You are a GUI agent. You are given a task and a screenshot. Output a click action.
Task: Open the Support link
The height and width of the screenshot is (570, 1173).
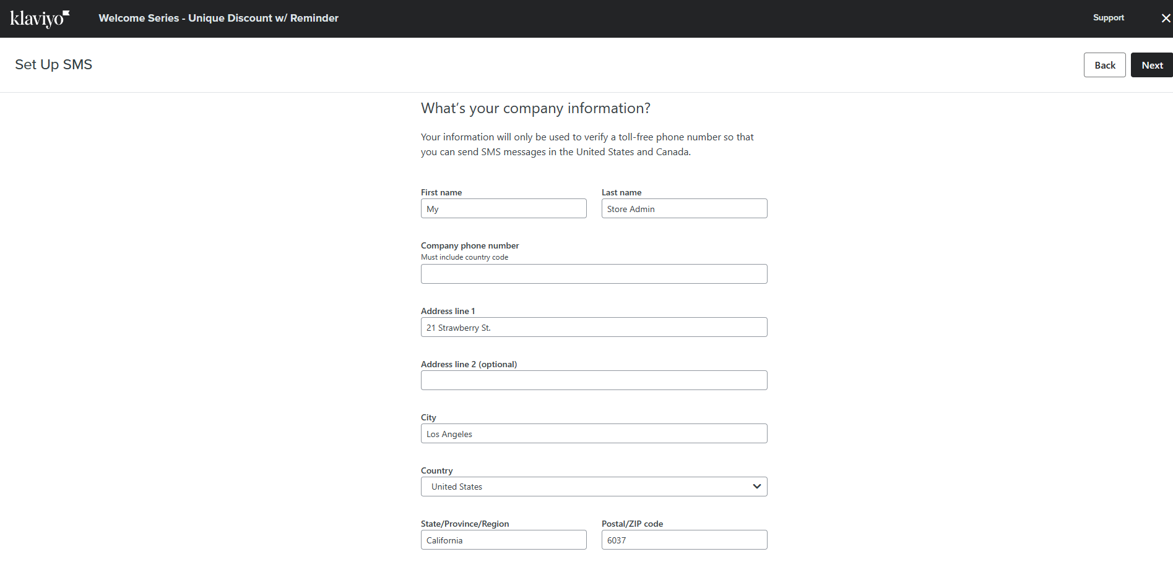1108,18
